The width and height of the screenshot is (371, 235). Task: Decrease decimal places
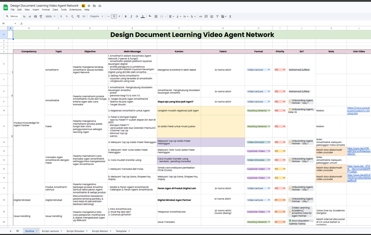coord(72,16)
